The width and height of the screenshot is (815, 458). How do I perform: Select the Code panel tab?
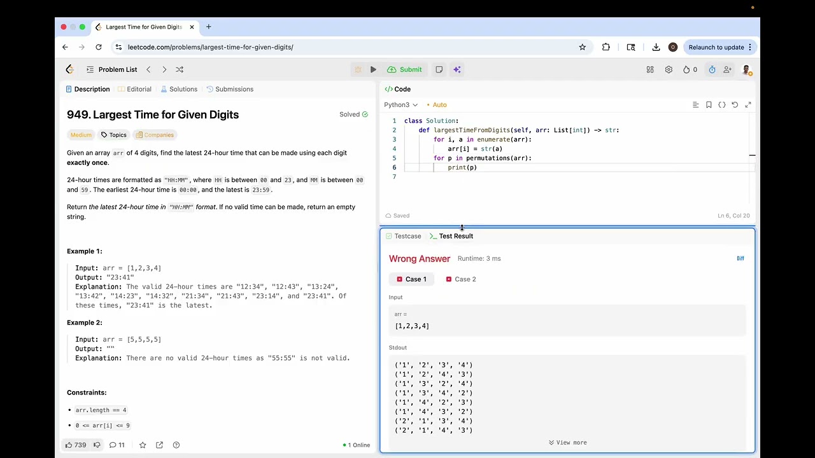click(397, 89)
